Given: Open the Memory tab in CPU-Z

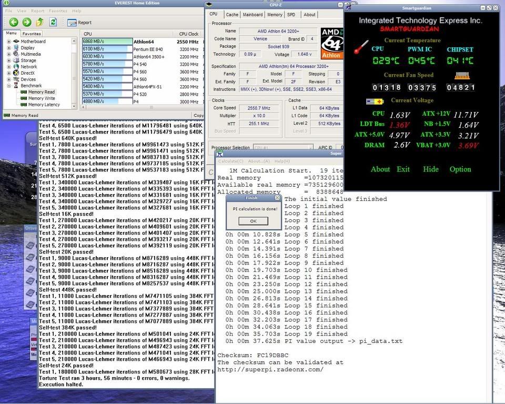Looking at the screenshot, I should pos(275,15).
